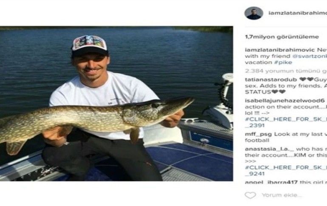Click the hearts emoji in tatianastarodub comment

click(x=307, y=80)
